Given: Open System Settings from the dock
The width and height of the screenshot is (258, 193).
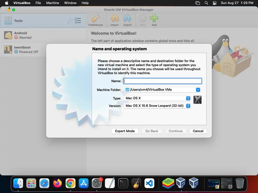Looking at the screenshot, I should 97,183.
